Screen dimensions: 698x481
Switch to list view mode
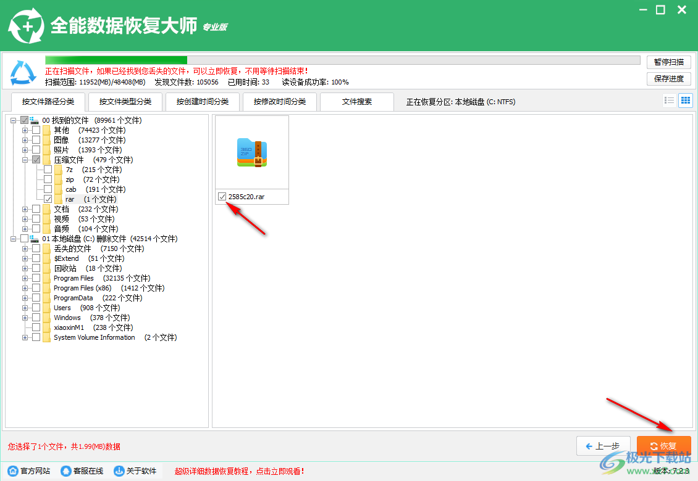(x=669, y=100)
